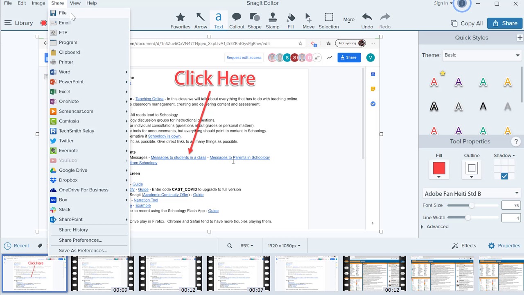Open the Library panel
The image size is (524, 295).
pyautogui.click(x=19, y=23)
